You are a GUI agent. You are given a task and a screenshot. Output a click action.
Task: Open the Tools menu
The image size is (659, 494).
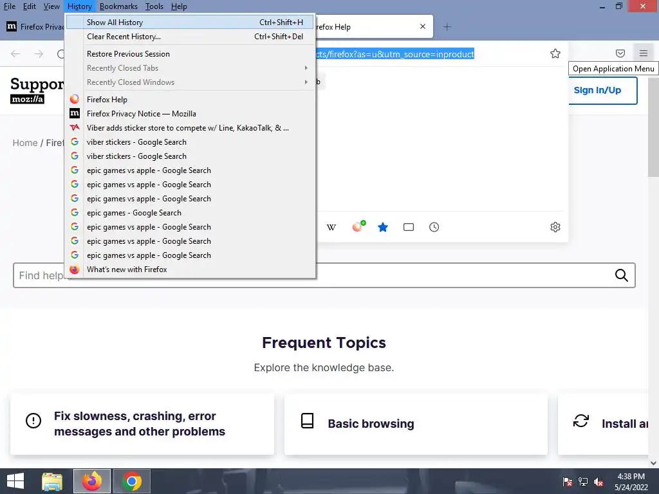point(154,6)
